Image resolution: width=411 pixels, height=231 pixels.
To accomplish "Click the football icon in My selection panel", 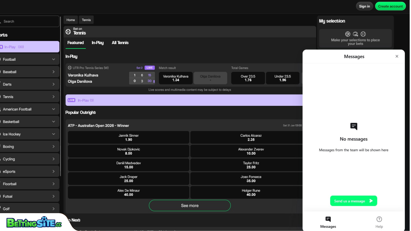I will point(347,34).
